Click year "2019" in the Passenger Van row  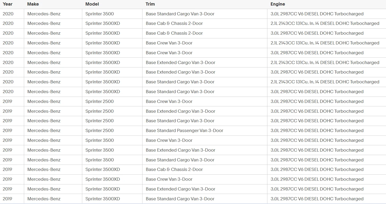[x=7, y=130]
